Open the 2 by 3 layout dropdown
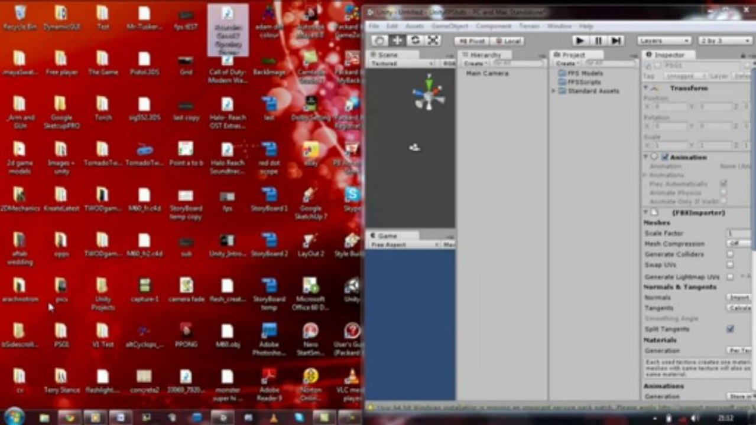The image size is (756, 425). (725, 41)
